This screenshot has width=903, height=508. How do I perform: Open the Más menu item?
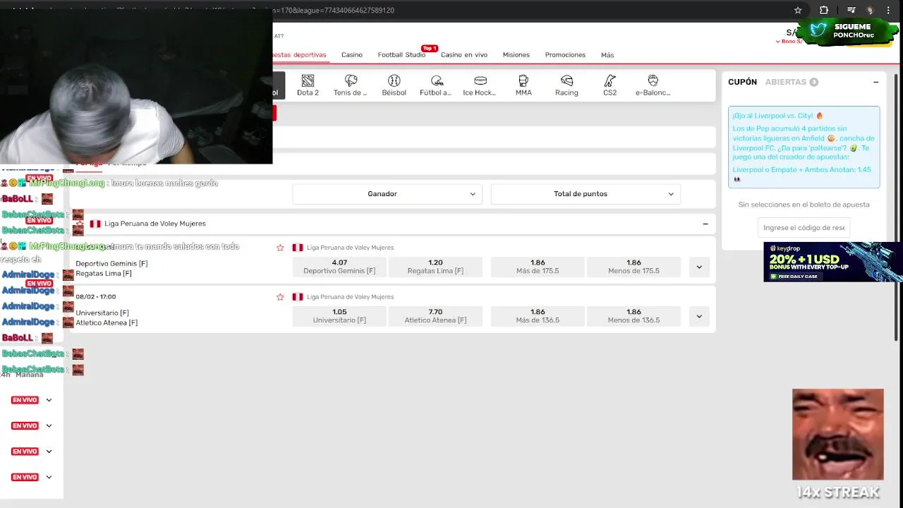pos(607,55)
